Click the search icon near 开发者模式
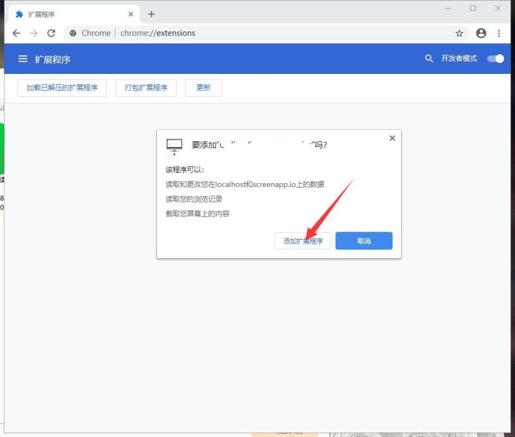515x437 pixels. pyautogui.click(x=429, y=58)
